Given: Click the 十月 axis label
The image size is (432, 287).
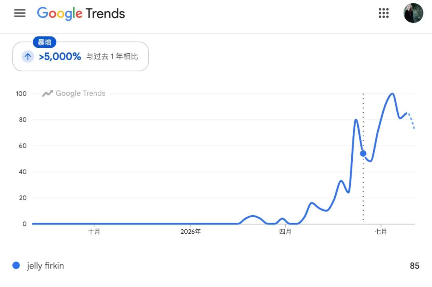Looking at the screenshot, I should tap(94, 232).
